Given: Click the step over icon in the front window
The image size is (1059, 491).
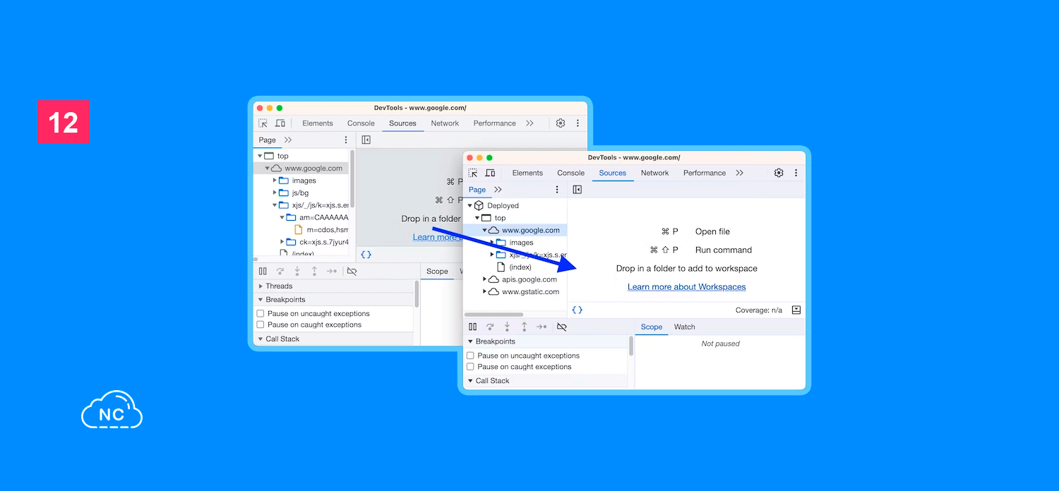Looking at the screenshot, I should coord(490,327).
